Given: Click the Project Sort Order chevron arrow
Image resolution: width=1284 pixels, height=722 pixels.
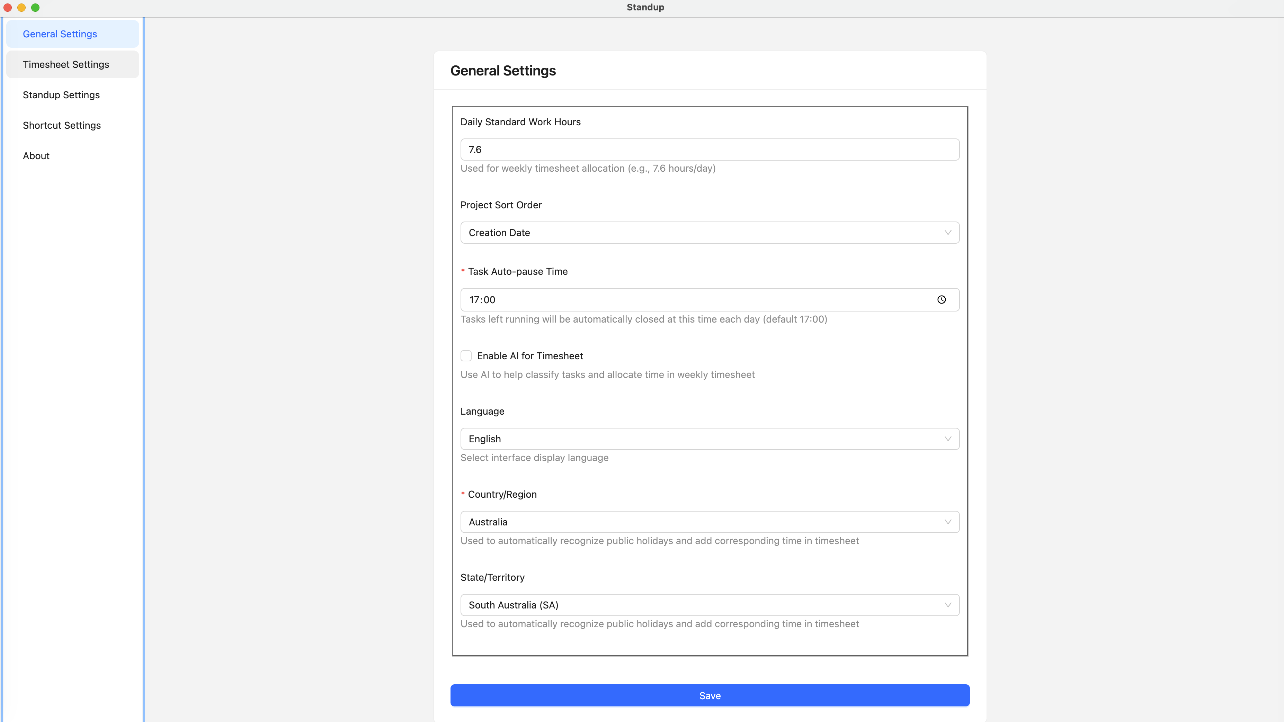Looking at the screenshot, I should (x=947, y=233).
